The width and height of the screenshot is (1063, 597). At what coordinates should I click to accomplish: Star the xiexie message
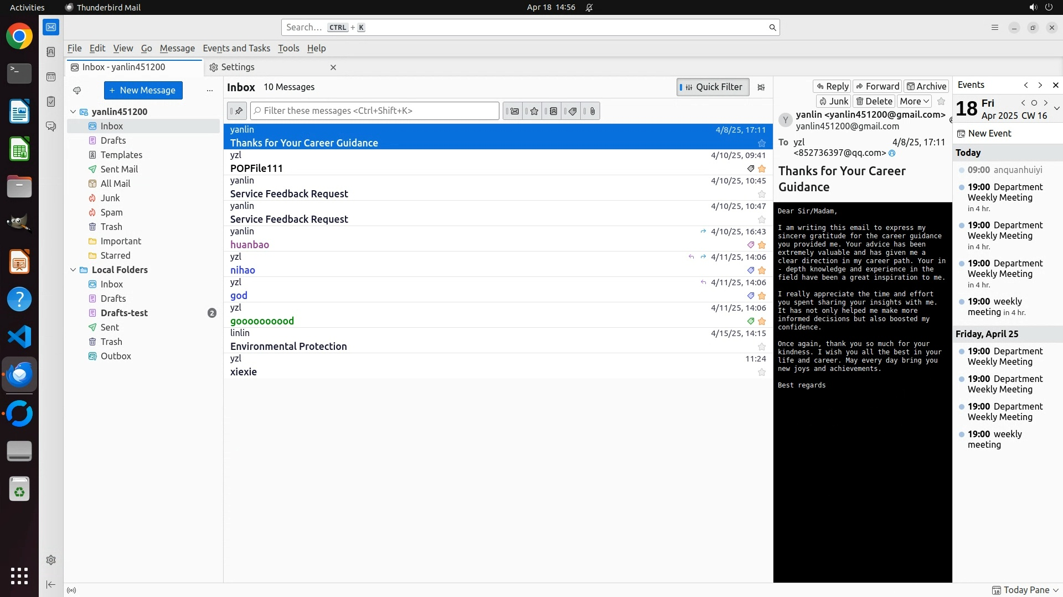click(761, 373)
